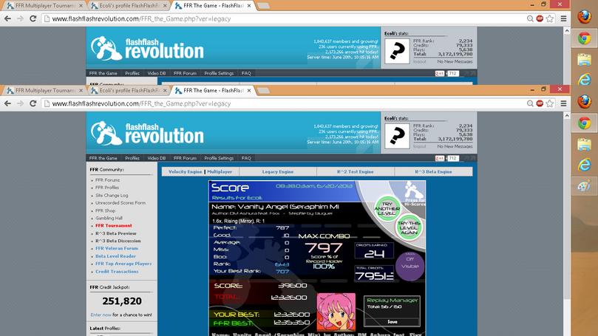Toggle the purple Off/Visible circle
Screen dimensions: 598x336
tap(410, 267)
